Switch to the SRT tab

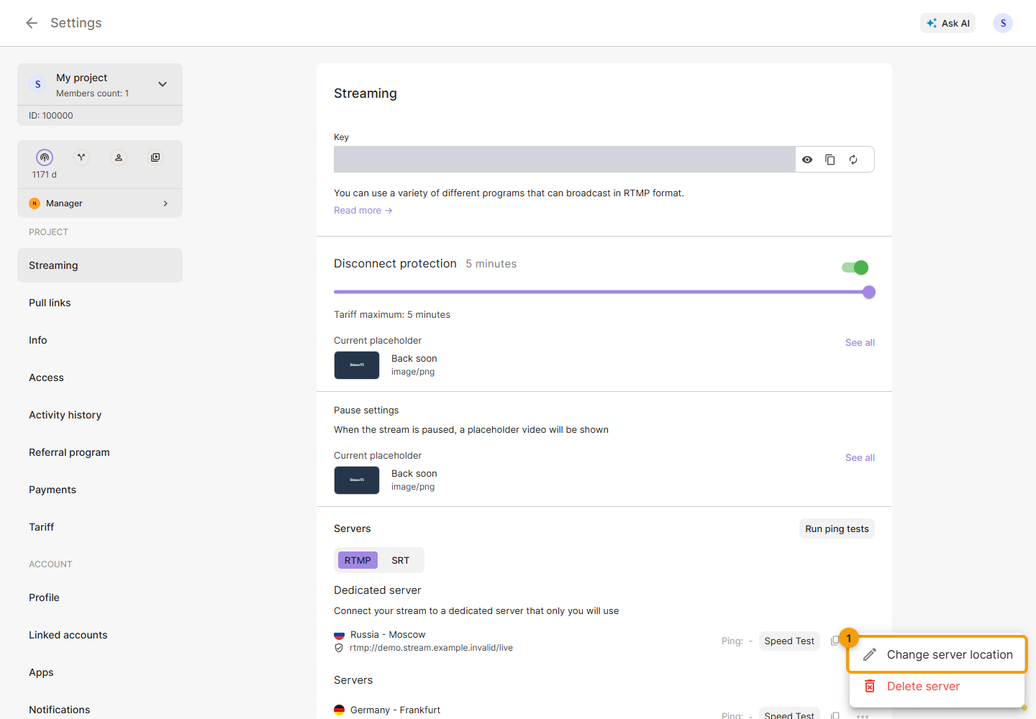(400, 560)
